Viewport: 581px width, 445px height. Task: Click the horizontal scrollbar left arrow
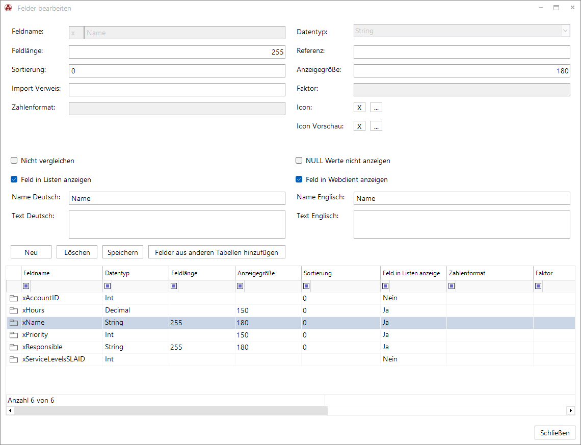10,410
